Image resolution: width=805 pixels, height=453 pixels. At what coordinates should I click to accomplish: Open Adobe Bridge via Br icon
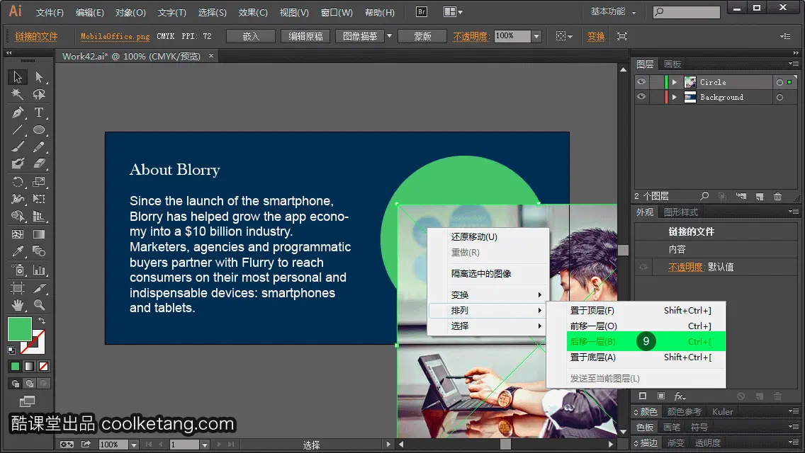422,12
